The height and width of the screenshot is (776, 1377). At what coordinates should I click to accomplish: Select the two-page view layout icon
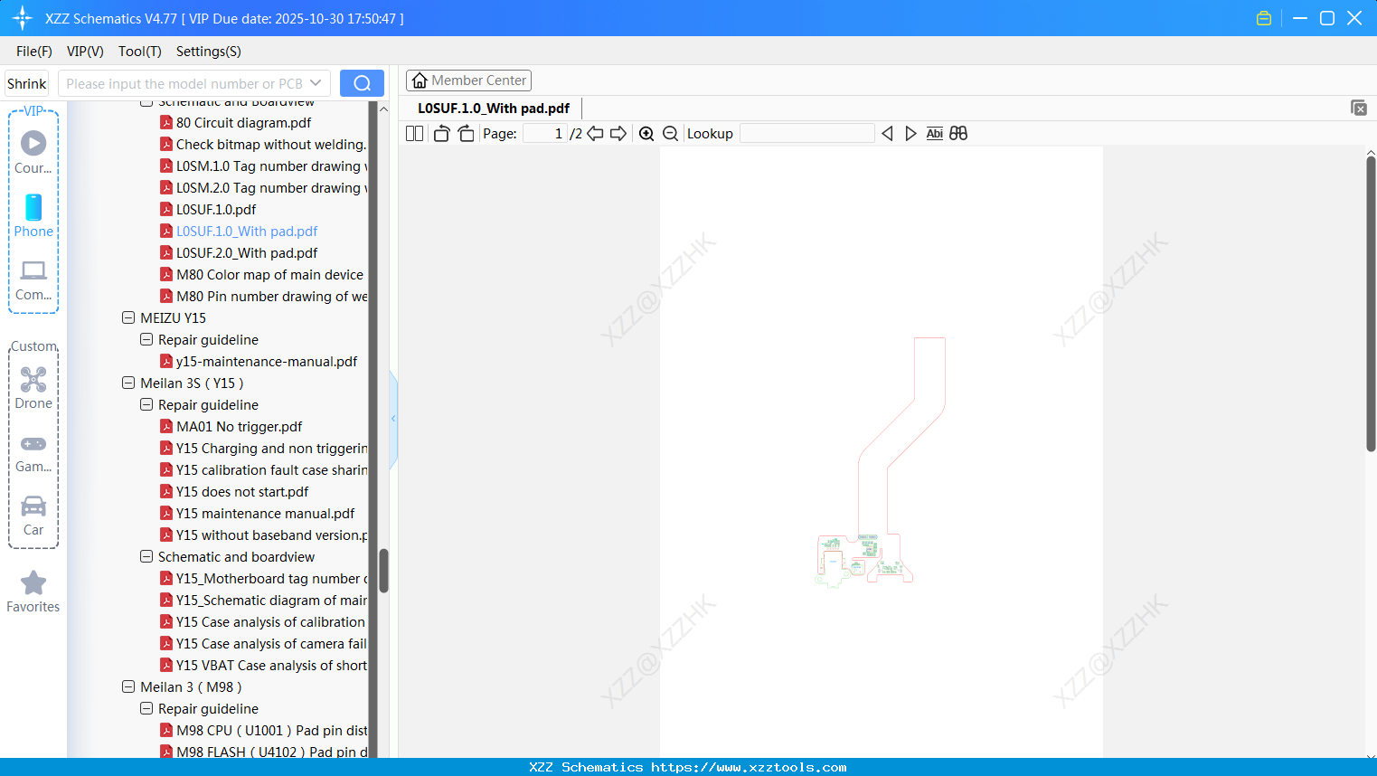(x=413, y=133)
